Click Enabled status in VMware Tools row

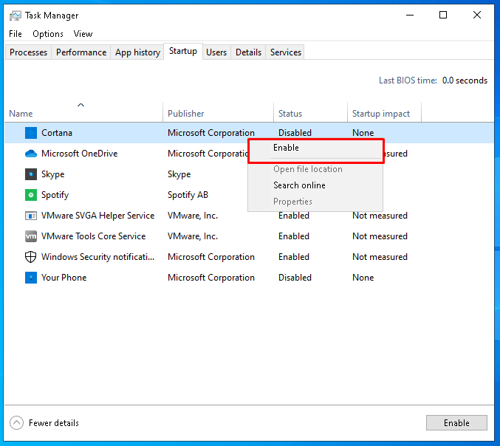(x=294, y=236)
